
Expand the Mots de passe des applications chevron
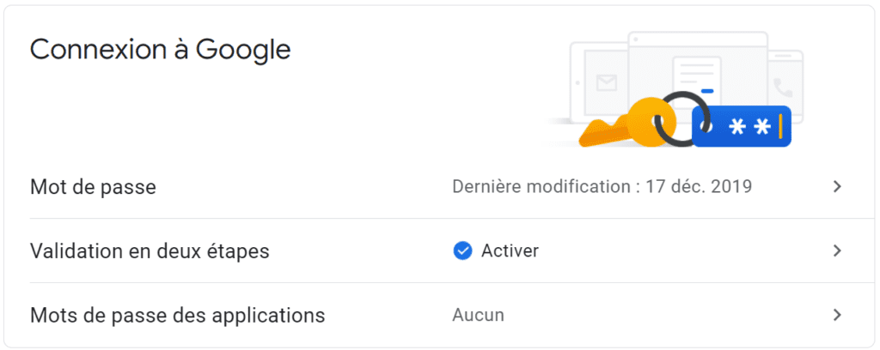click(x=837, y=316)
